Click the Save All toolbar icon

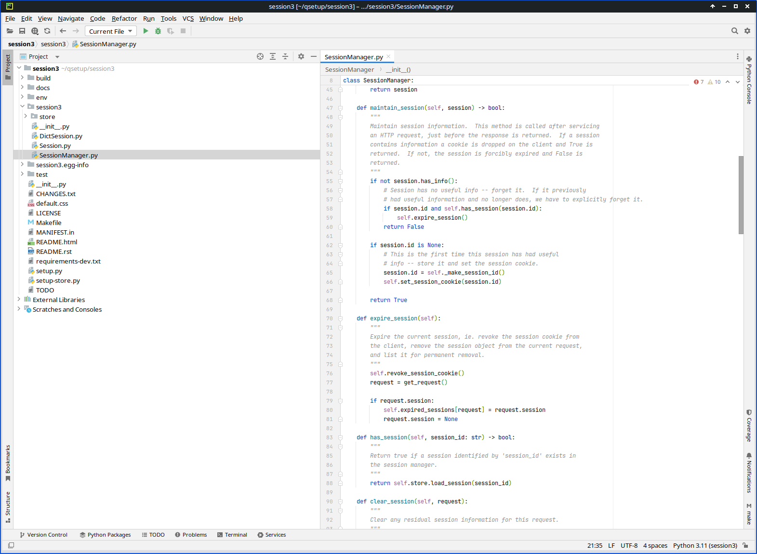click(22, 31)
